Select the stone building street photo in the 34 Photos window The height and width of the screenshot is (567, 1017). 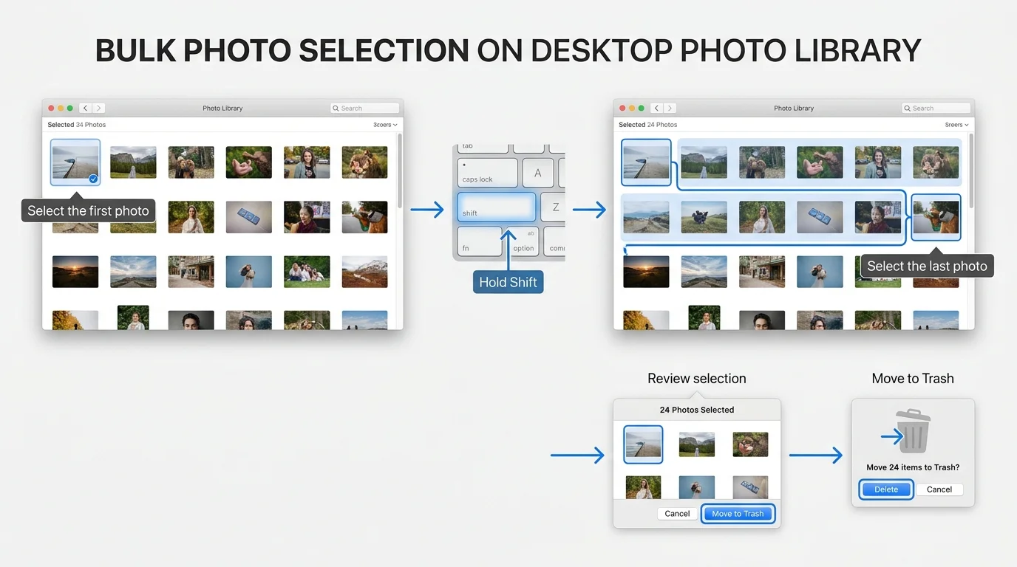click(191, 272)
